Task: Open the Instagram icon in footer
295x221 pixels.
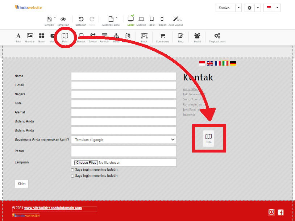Action: (271, 212)
